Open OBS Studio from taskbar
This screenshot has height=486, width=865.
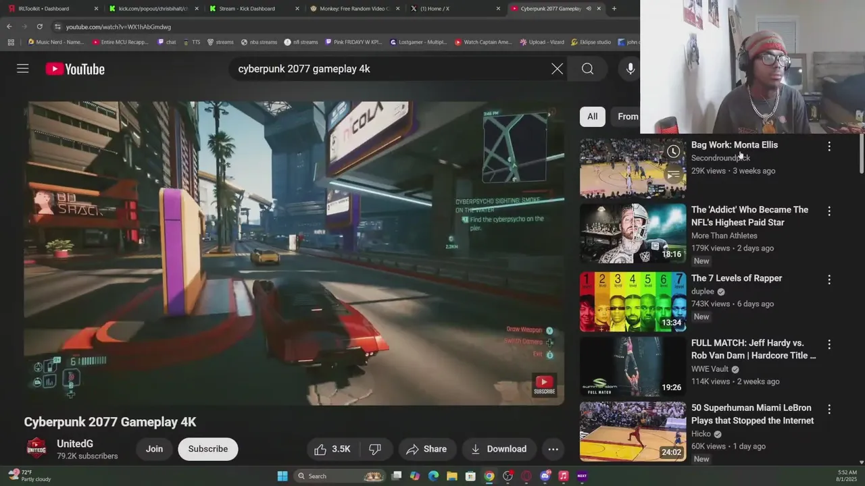(508, 476)
